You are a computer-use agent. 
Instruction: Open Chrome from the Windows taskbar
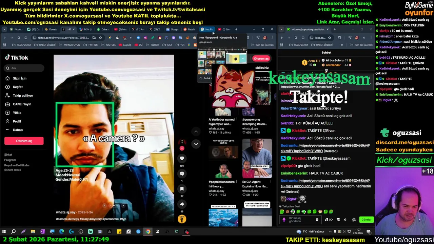click(148, 232)
